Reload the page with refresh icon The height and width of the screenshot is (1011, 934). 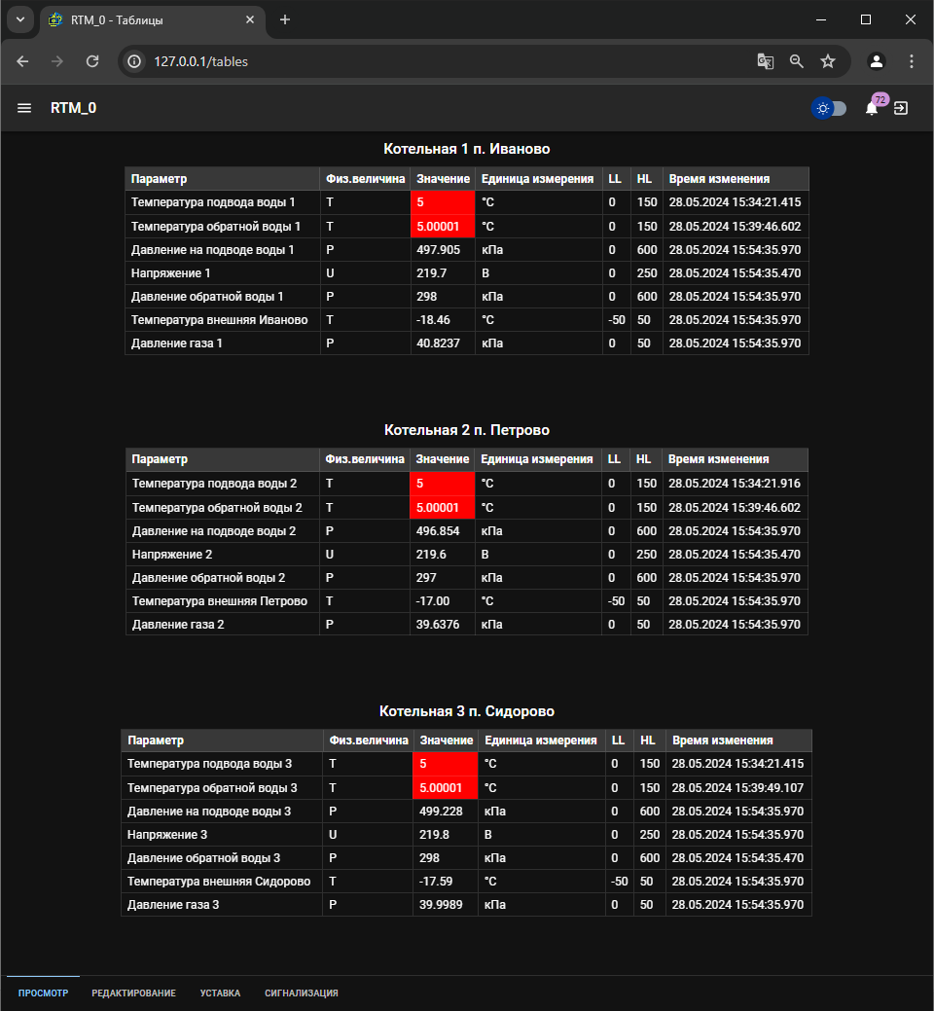point(92,61)
